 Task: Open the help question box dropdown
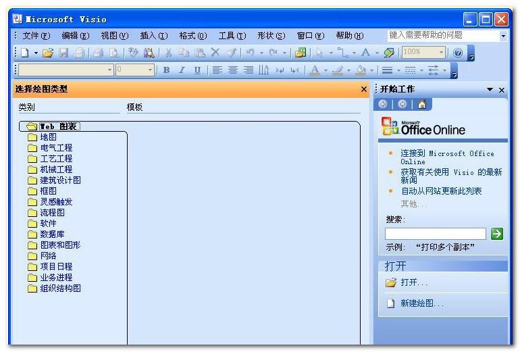click(503, 36)
